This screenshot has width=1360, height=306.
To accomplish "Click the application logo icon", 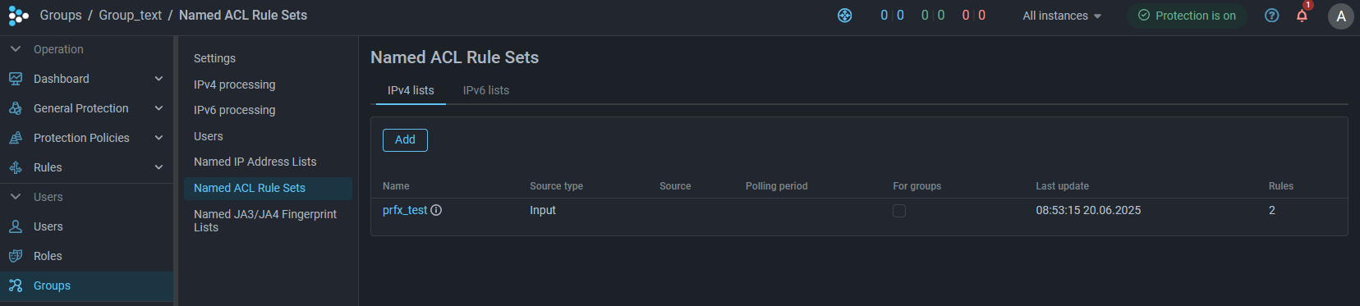I will (x=18, y=16).
